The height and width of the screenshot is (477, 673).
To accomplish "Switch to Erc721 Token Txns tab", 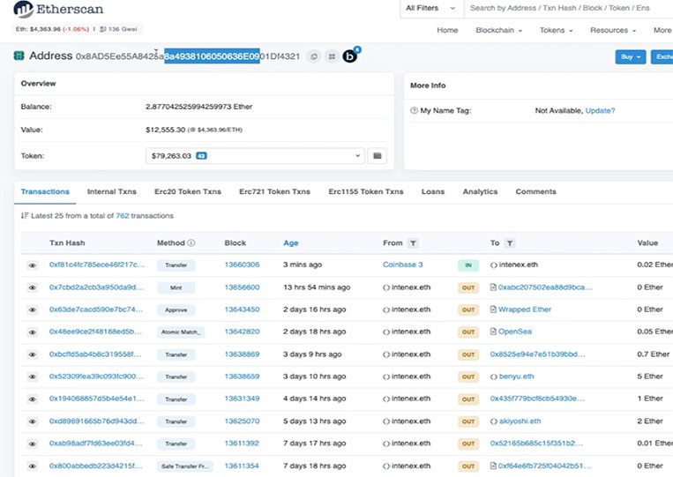I will point(274,191).
